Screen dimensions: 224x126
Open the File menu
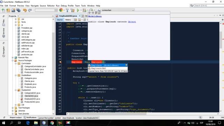(2, 6)
